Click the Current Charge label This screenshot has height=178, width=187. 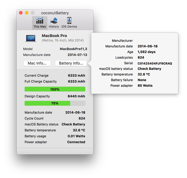coord(36,75)
